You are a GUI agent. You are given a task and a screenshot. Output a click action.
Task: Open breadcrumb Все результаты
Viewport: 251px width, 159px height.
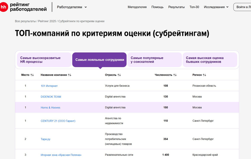pos(25,21)
